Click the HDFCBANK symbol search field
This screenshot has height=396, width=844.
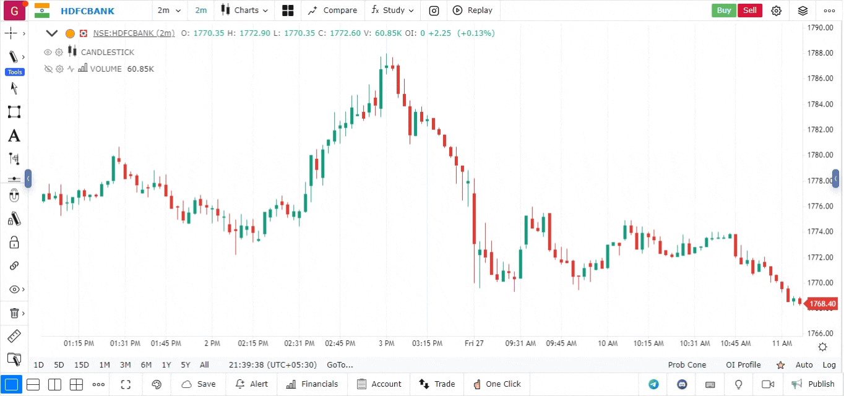[x=87, y=11]
